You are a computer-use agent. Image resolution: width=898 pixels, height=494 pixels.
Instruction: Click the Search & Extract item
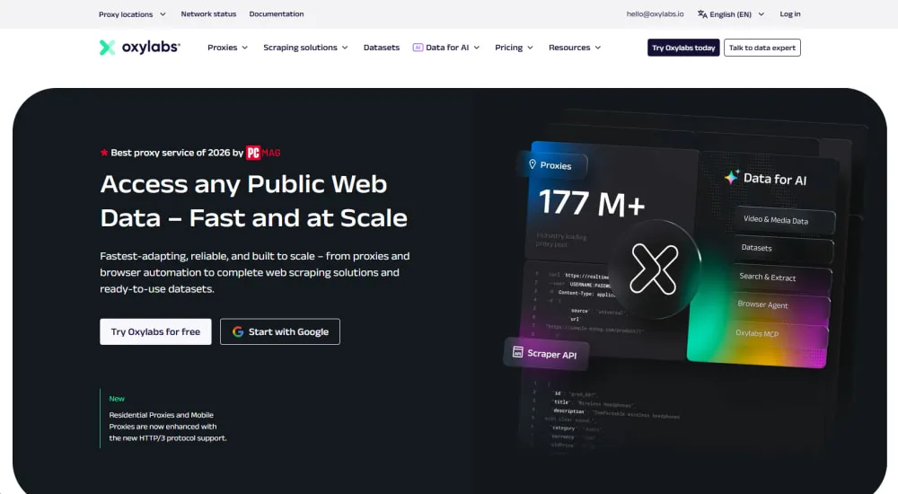[x=782, y=278]
